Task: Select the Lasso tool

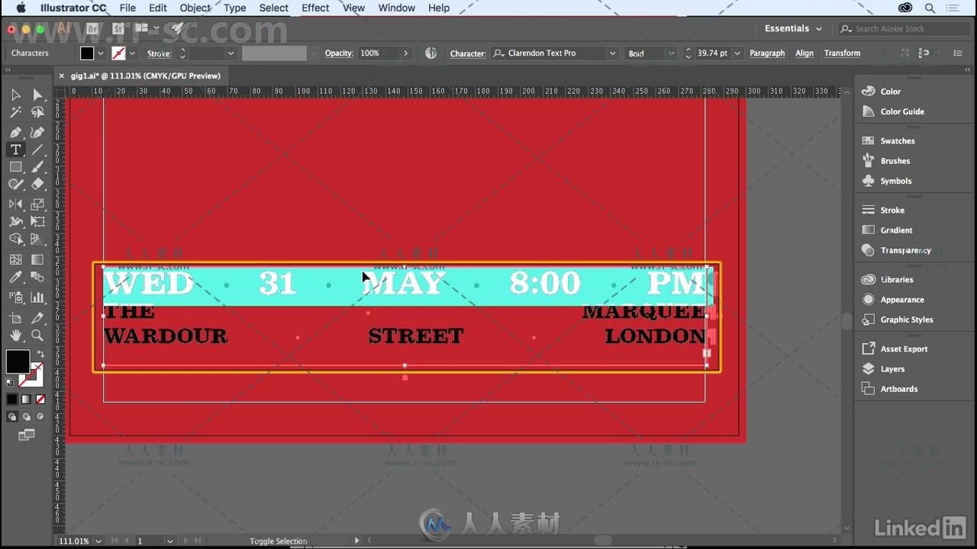Action: (37, 112)
